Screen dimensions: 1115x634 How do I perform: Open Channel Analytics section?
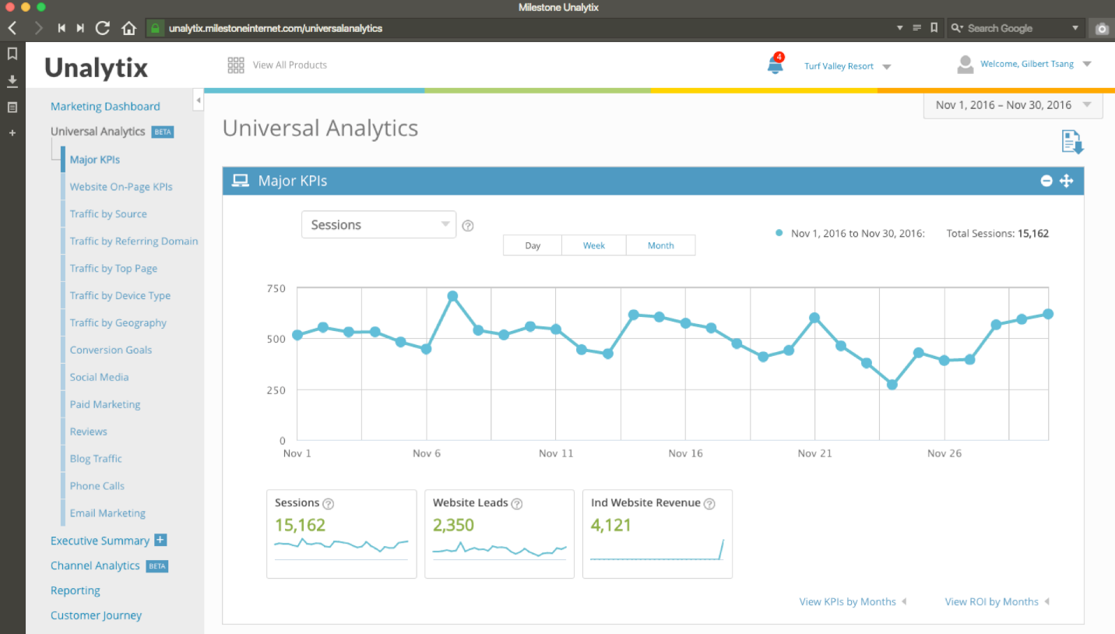[95, 566]
